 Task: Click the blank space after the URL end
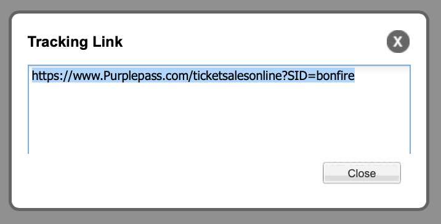click(x=381, y=76)
